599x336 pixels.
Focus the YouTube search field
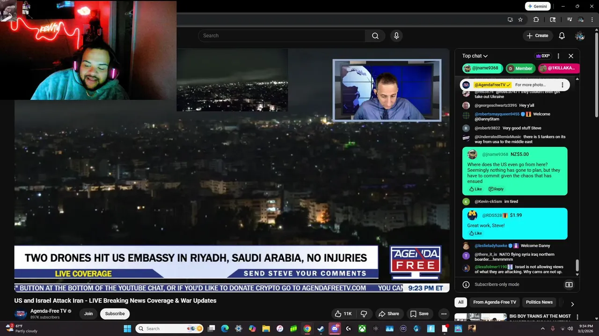point(282,35)
